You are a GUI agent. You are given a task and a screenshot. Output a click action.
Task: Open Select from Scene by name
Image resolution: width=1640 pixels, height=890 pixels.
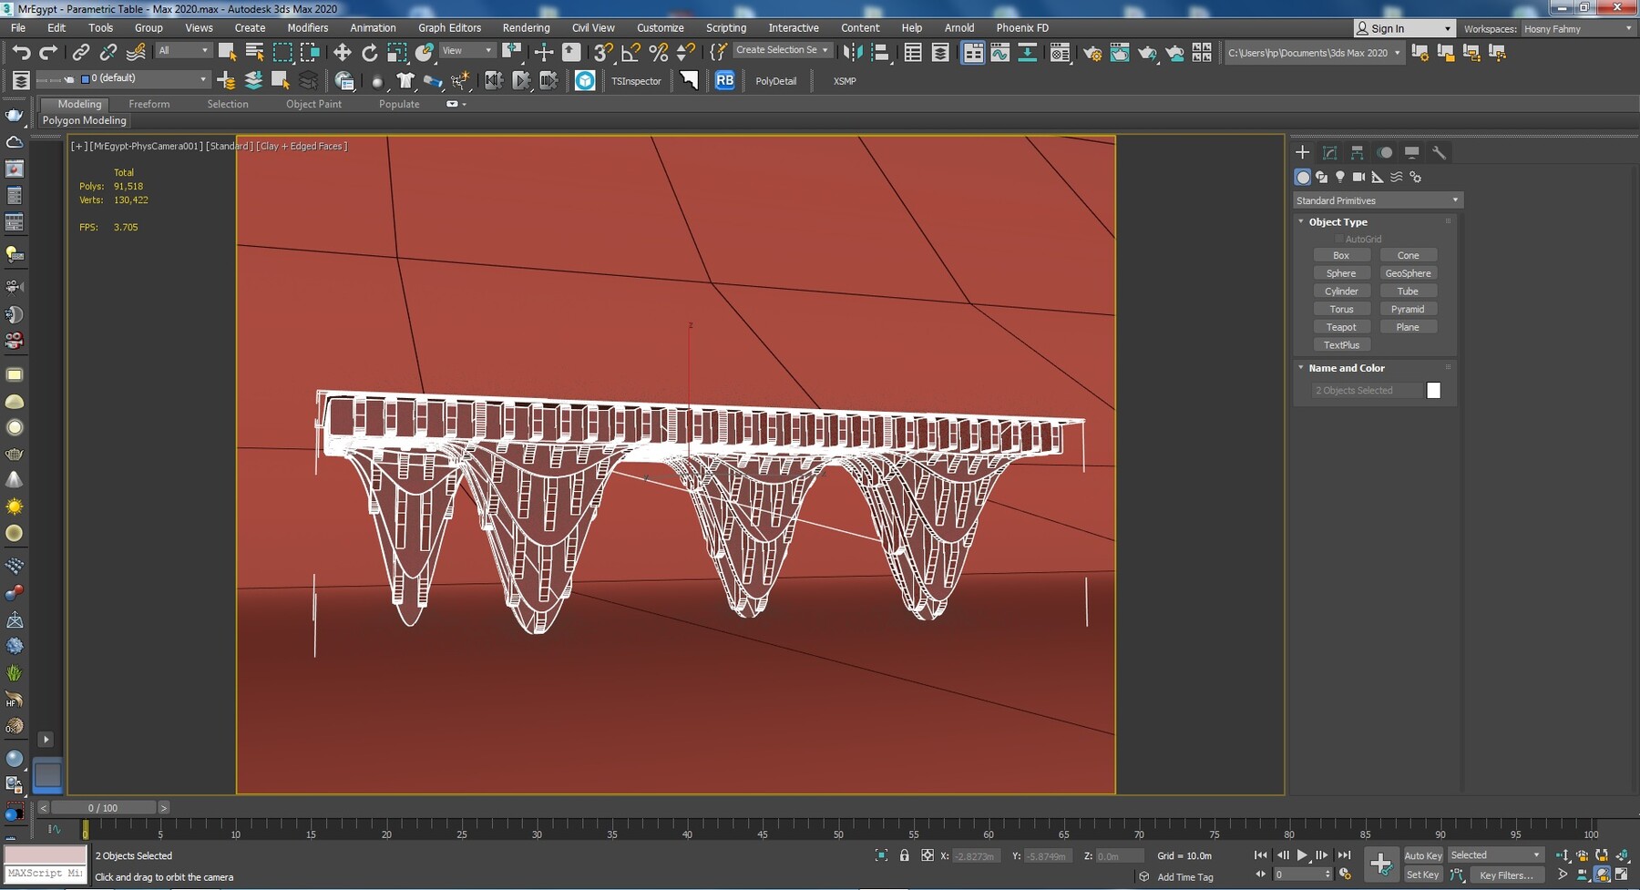coord(254,52)
